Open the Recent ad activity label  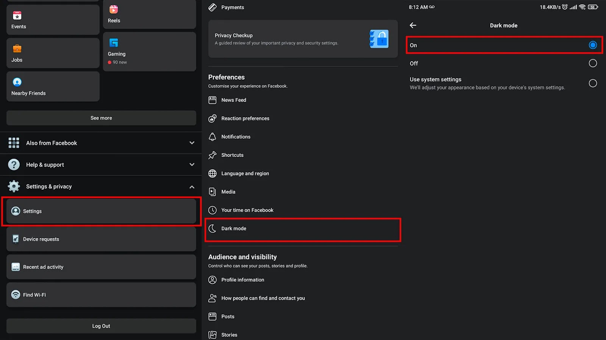43,267
